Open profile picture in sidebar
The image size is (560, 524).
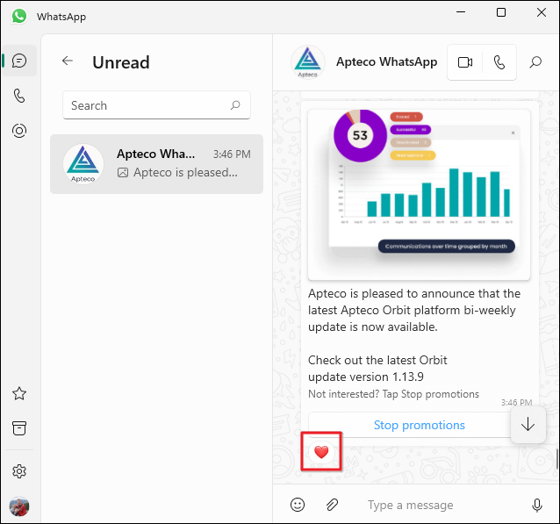click(x=19, y=506)
